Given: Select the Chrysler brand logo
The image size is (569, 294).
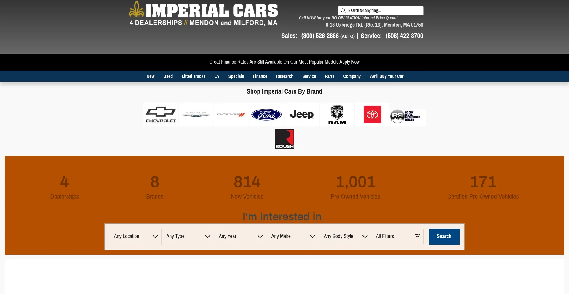Looking at the screenshot, I should coord(196,115).
